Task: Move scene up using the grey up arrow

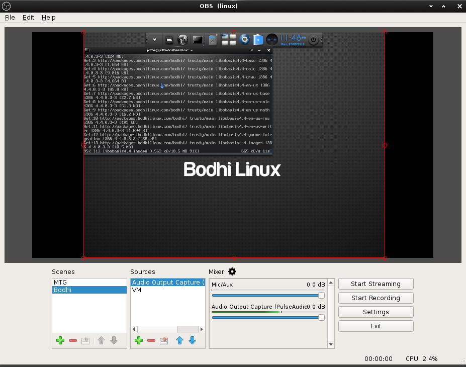Action: tap(102, 340)
